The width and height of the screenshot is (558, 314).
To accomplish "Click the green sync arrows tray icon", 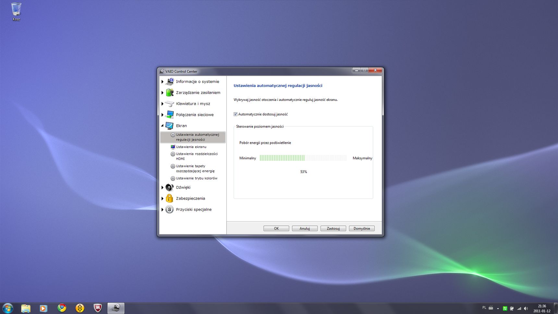I will pos(505,308).
